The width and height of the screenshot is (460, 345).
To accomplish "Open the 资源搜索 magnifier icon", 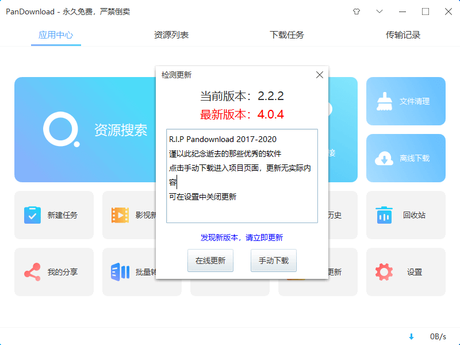I will pyautogui.click(x=62, y=129).
